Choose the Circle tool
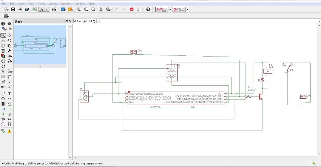Viewport: 321px width, 167px height. (3, 99)
